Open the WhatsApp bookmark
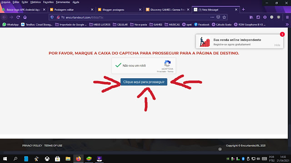Screen dimensions: 291x163 (x=10, y=24)
